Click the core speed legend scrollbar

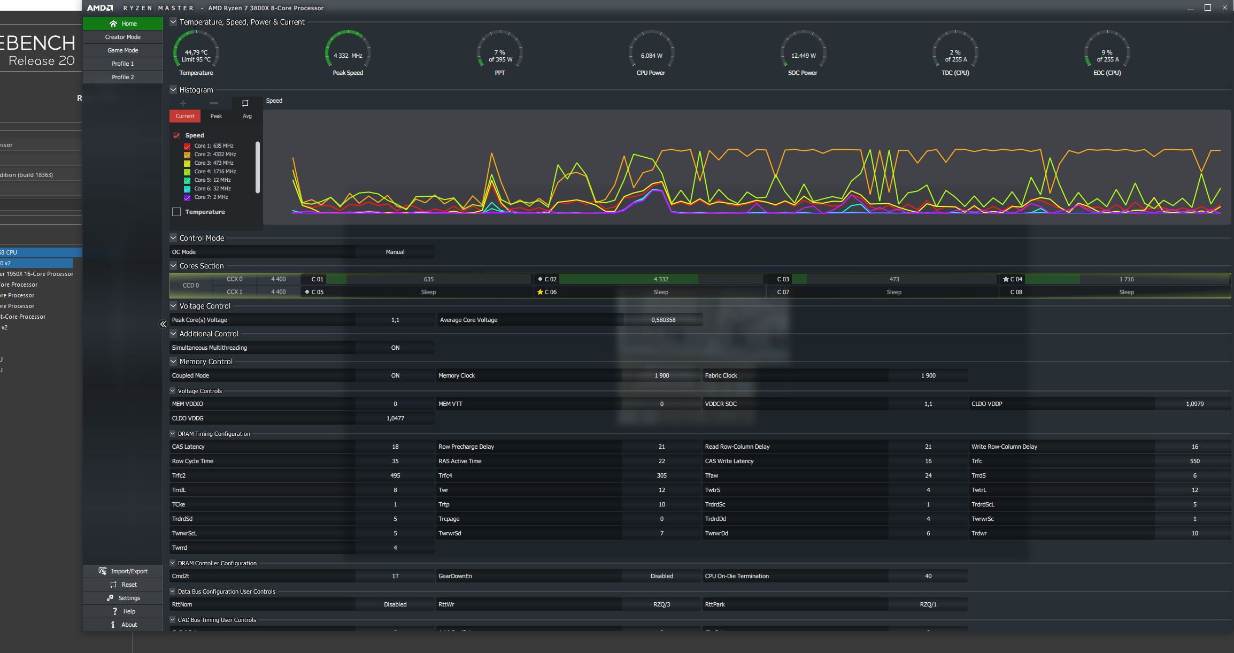coord(258,167)
